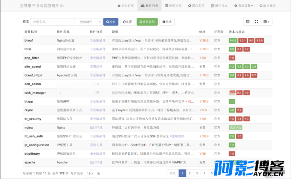The height and width of the screenshot is (179, 291).
Task: Expand the 系统设置 dropdown menu
Action: tap(243, 6)
